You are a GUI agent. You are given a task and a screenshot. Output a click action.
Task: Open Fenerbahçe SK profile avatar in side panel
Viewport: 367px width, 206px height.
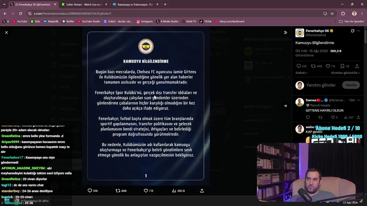click(x=300, y=33)
